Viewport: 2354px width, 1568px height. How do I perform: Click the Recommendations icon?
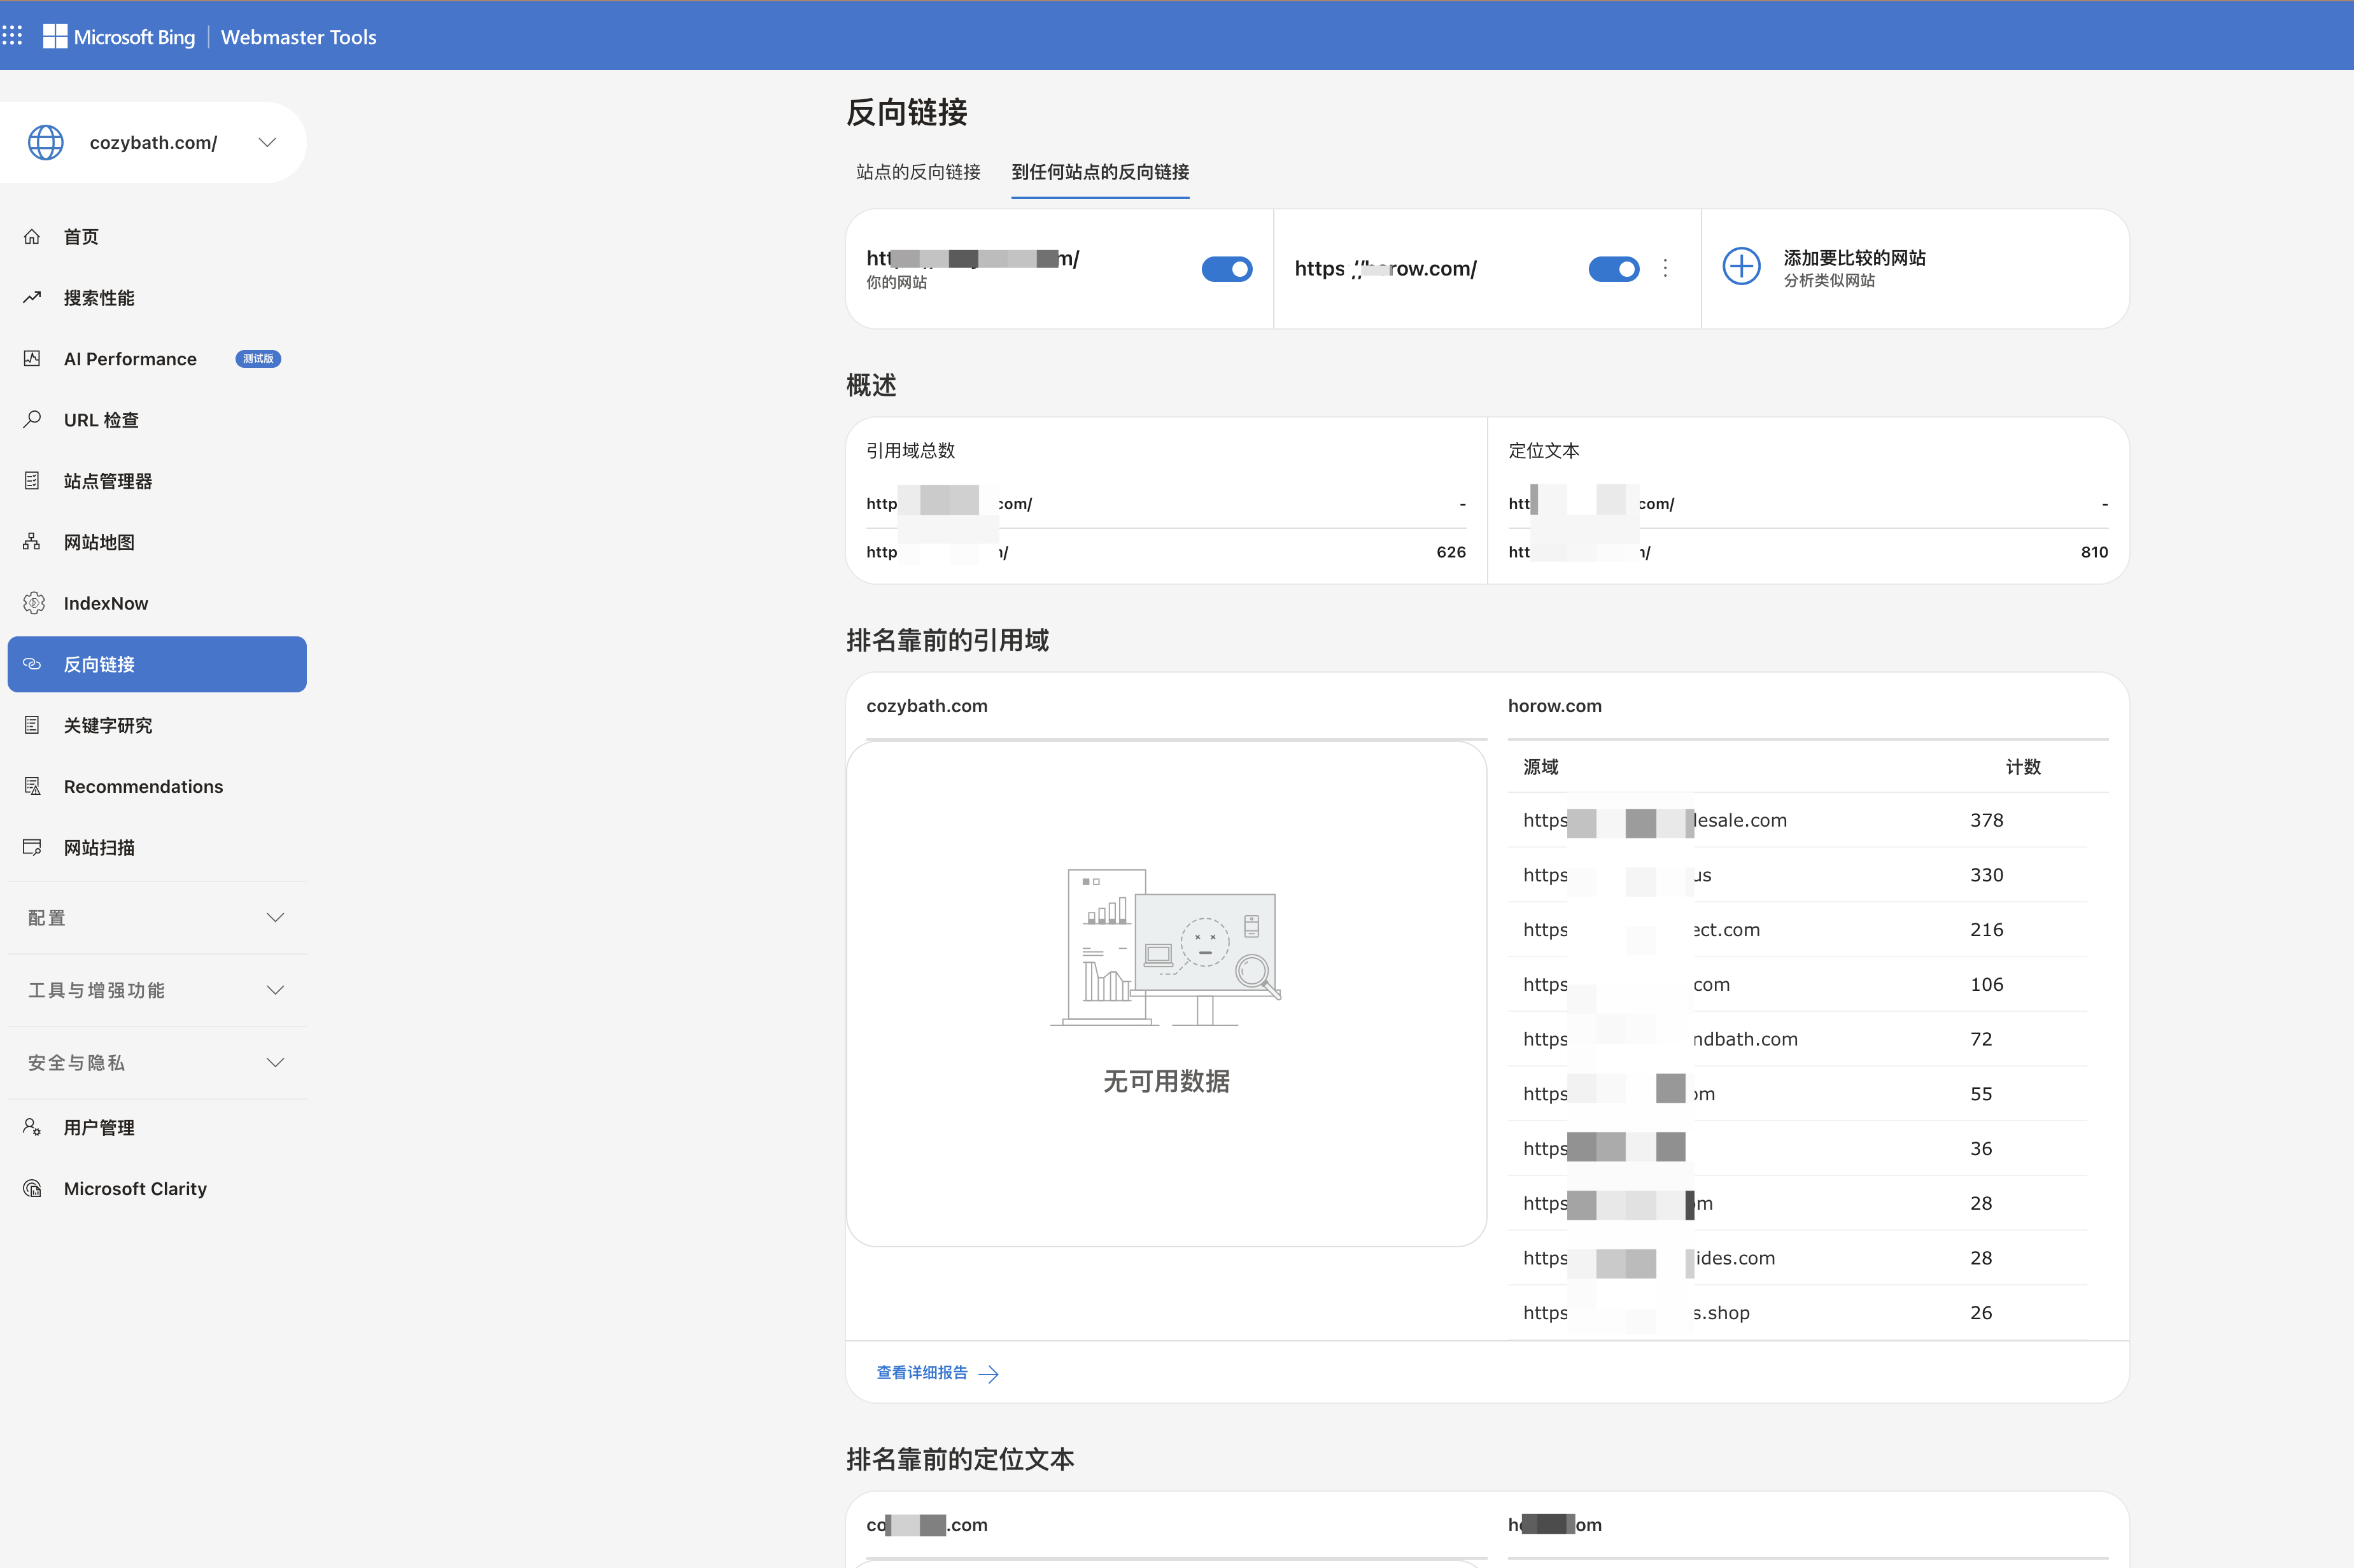click(x=32, y=785)
